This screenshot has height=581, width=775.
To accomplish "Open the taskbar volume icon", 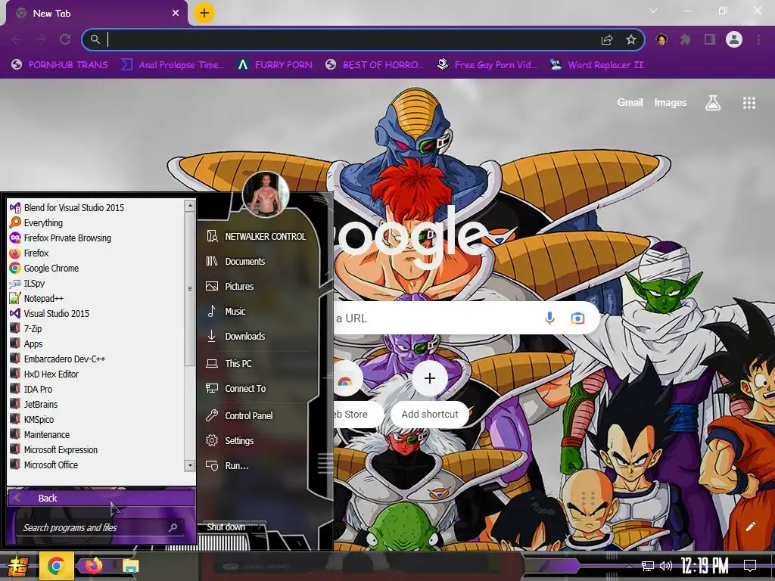I will [666, 566].
